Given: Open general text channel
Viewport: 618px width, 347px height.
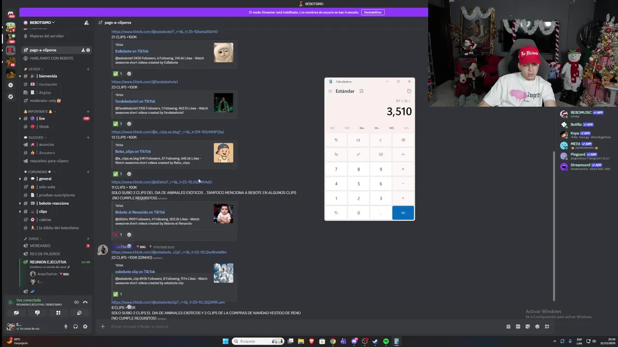Looking at the screenshot, I should [56, 179].
